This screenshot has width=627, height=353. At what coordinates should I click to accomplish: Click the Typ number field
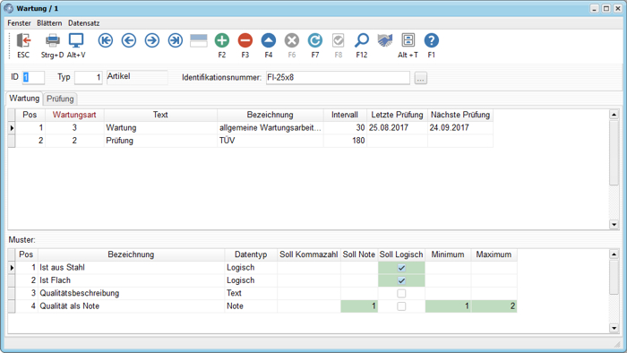point(89,78)
